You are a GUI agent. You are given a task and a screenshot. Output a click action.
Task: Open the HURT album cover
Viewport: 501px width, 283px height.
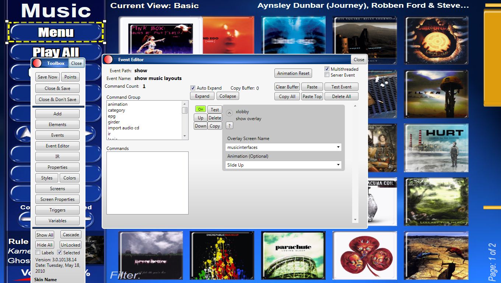437,149
